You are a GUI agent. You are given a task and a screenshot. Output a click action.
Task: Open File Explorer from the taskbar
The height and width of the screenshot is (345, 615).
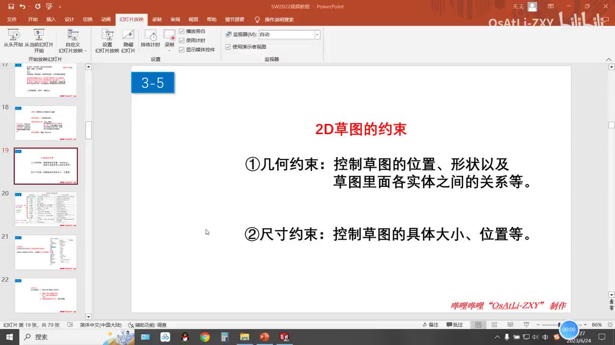[x=245, y=337]
